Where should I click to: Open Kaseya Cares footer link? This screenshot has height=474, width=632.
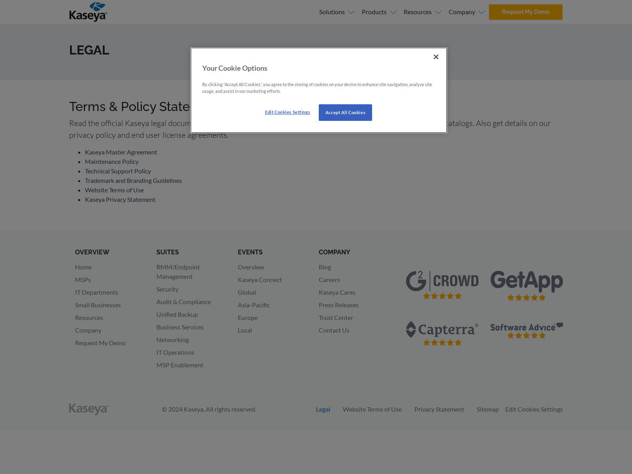click(x=337, y=292)
